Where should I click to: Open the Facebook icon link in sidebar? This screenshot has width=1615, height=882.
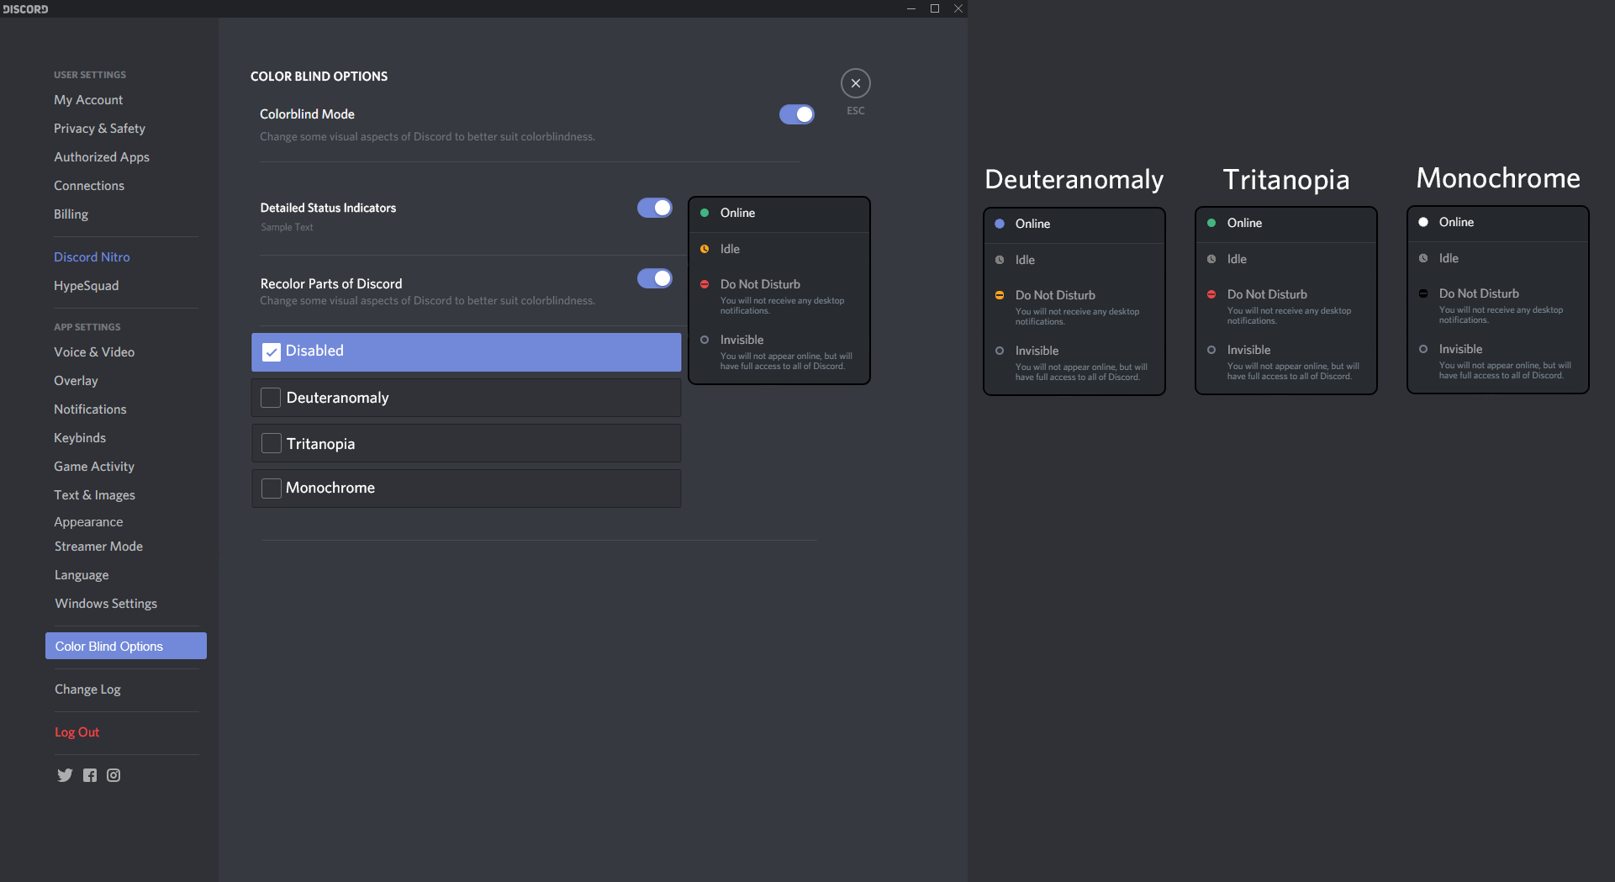pyautogui.click(x=90, y=775)
